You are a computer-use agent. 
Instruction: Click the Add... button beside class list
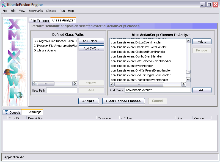202,42
